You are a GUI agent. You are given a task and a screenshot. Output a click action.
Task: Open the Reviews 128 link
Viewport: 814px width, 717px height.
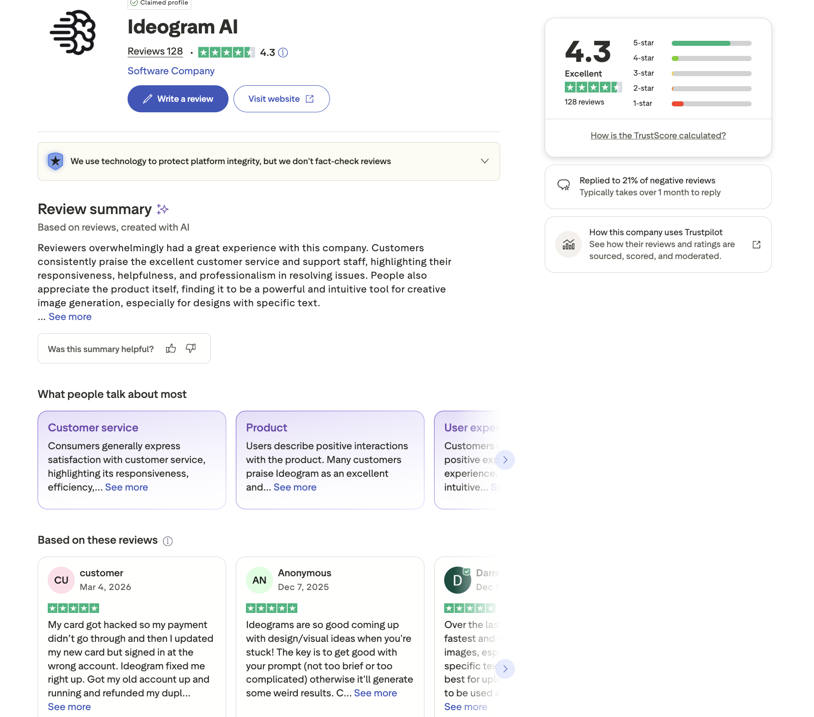coord(155,51)
